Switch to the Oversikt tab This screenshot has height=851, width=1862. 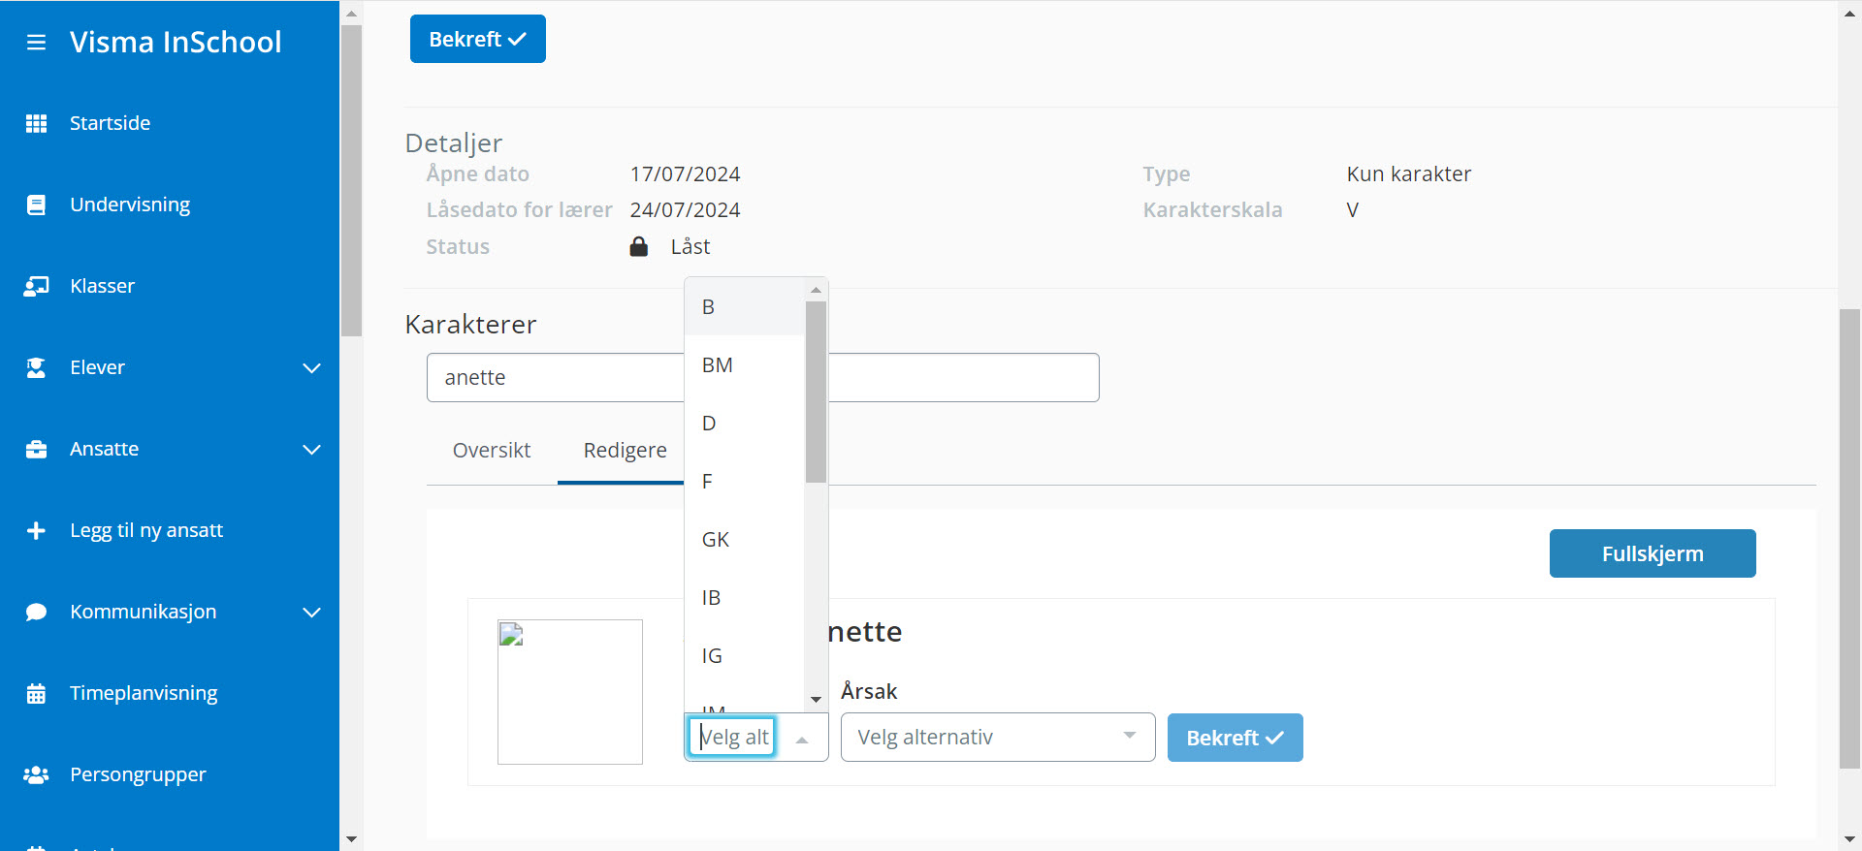[491, 451]
